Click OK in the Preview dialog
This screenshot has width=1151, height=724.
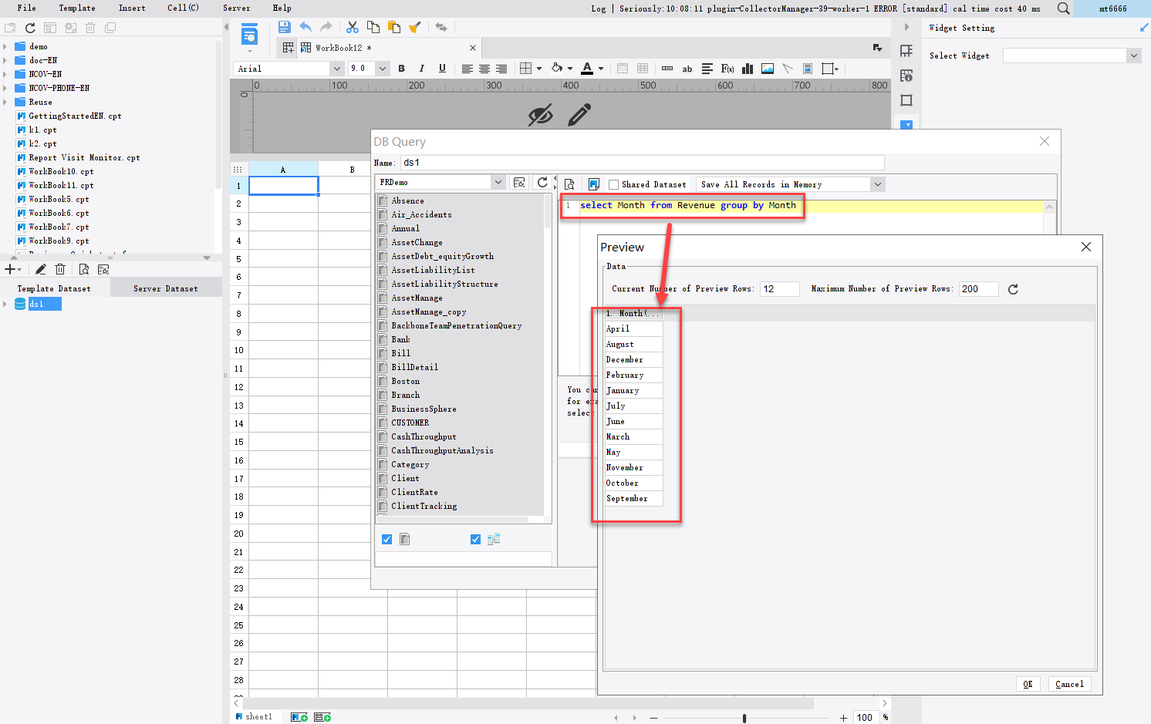tap(1028, 684)
